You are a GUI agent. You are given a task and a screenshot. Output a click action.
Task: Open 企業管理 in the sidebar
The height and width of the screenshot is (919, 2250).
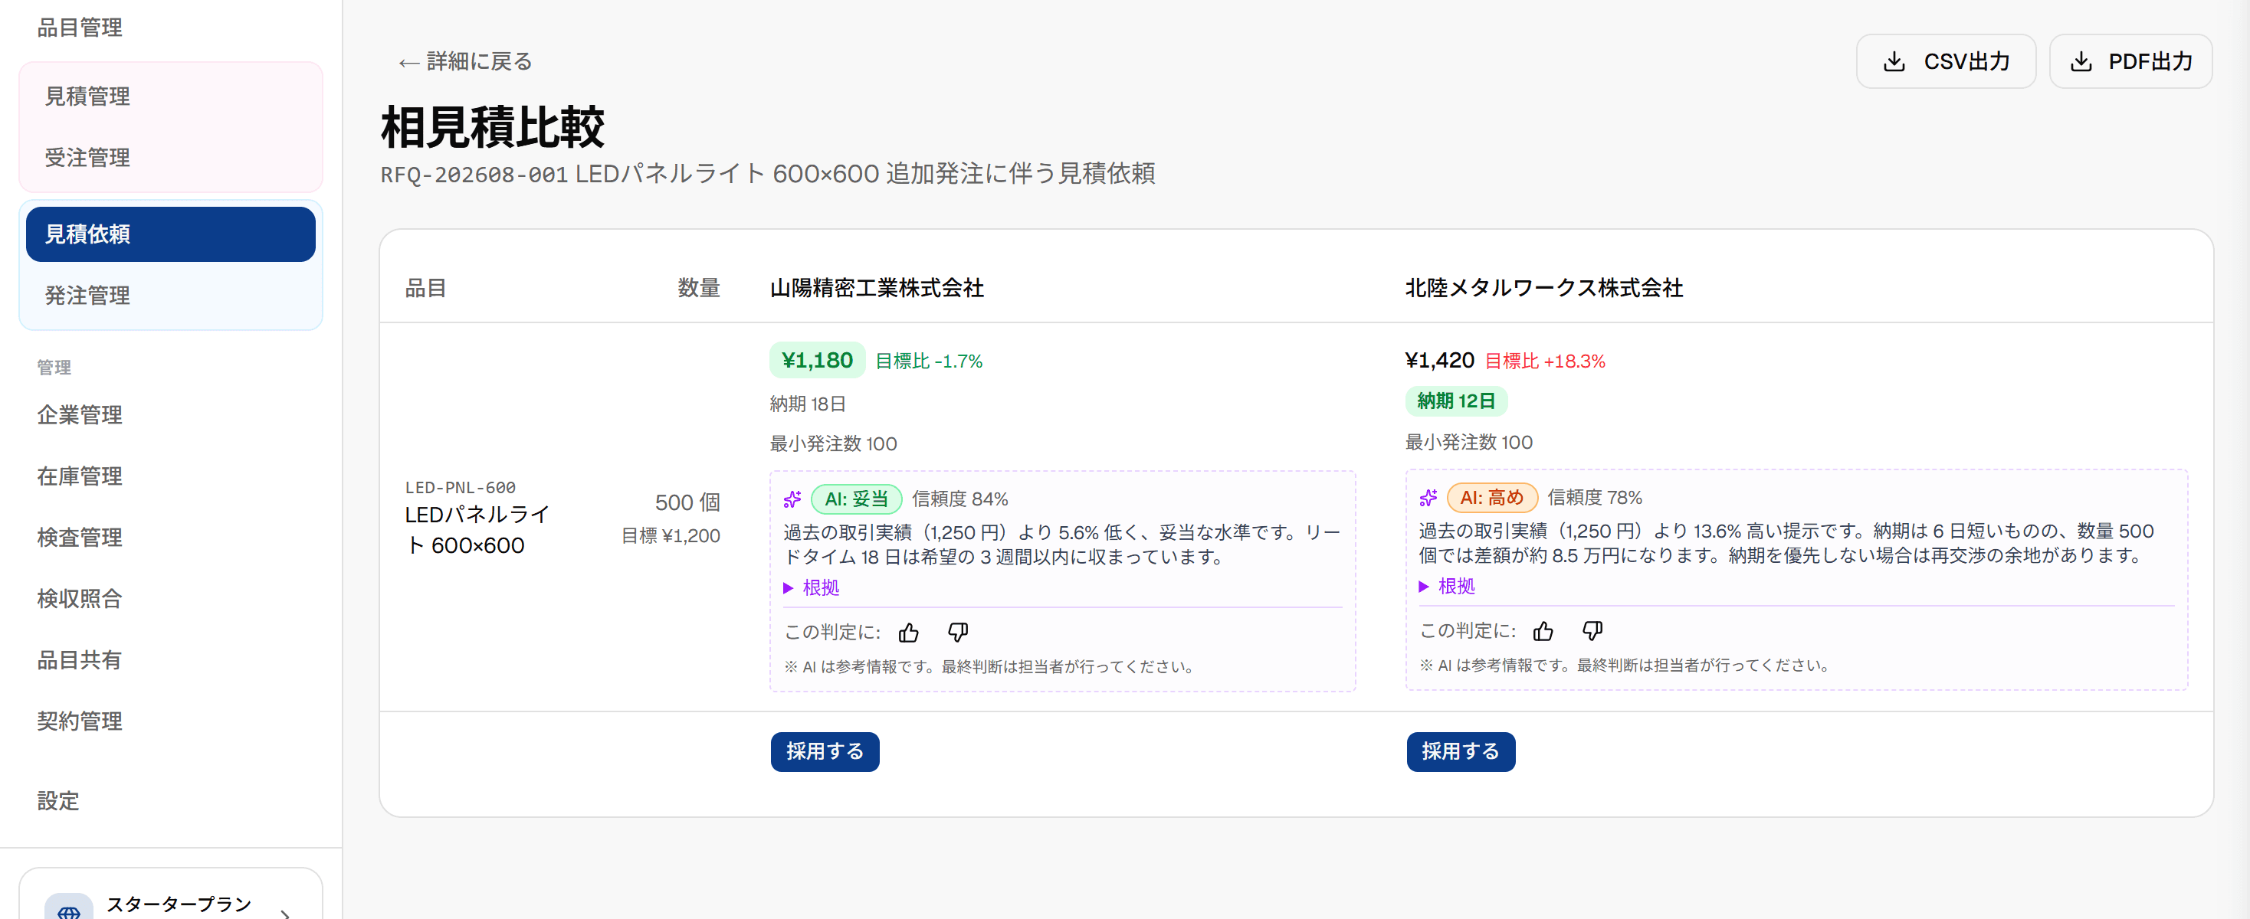(x=80, y=414)
